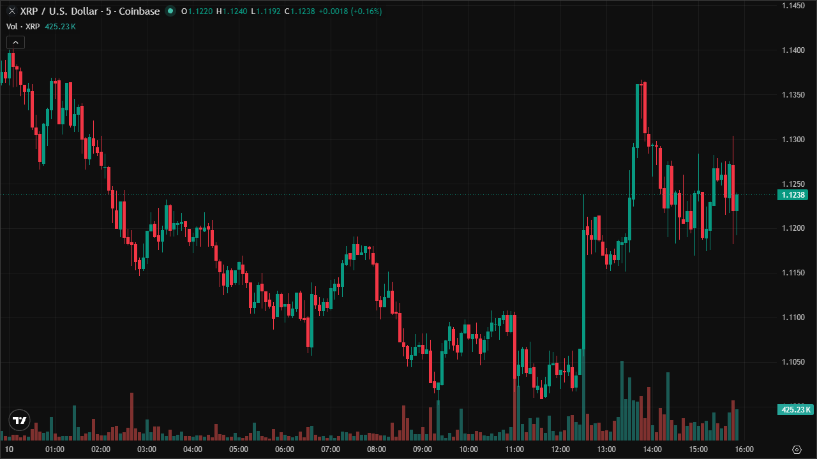The height and width of the screenshot is (459, 817).
Task: Click the 1.1050 price axis label
Action: point(792,361)
